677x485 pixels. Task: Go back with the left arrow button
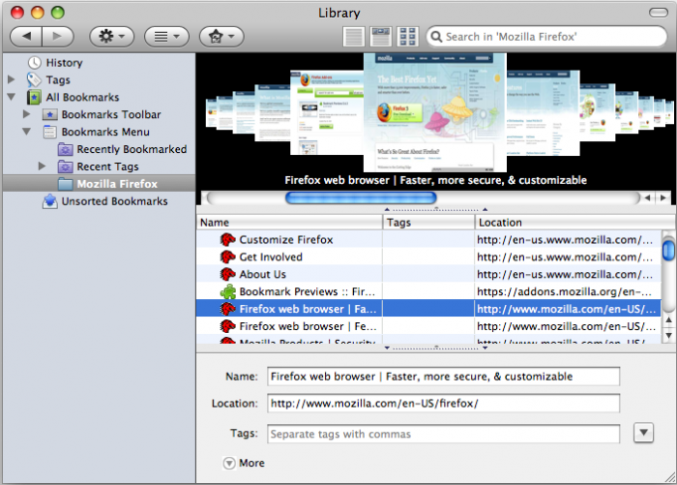pos(26,37)
